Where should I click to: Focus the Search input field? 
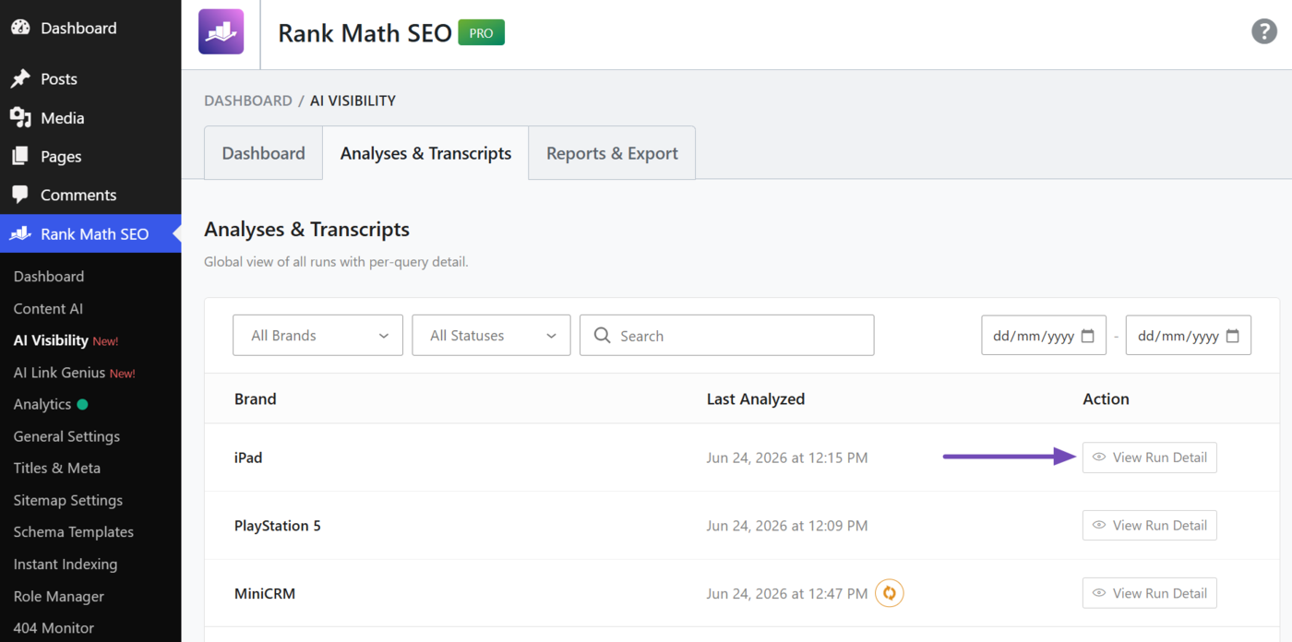[726, 336]
